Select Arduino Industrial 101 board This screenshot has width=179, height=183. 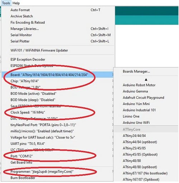146,110
